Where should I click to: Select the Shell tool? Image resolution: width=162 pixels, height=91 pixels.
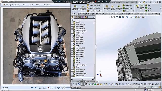(148, 11)
